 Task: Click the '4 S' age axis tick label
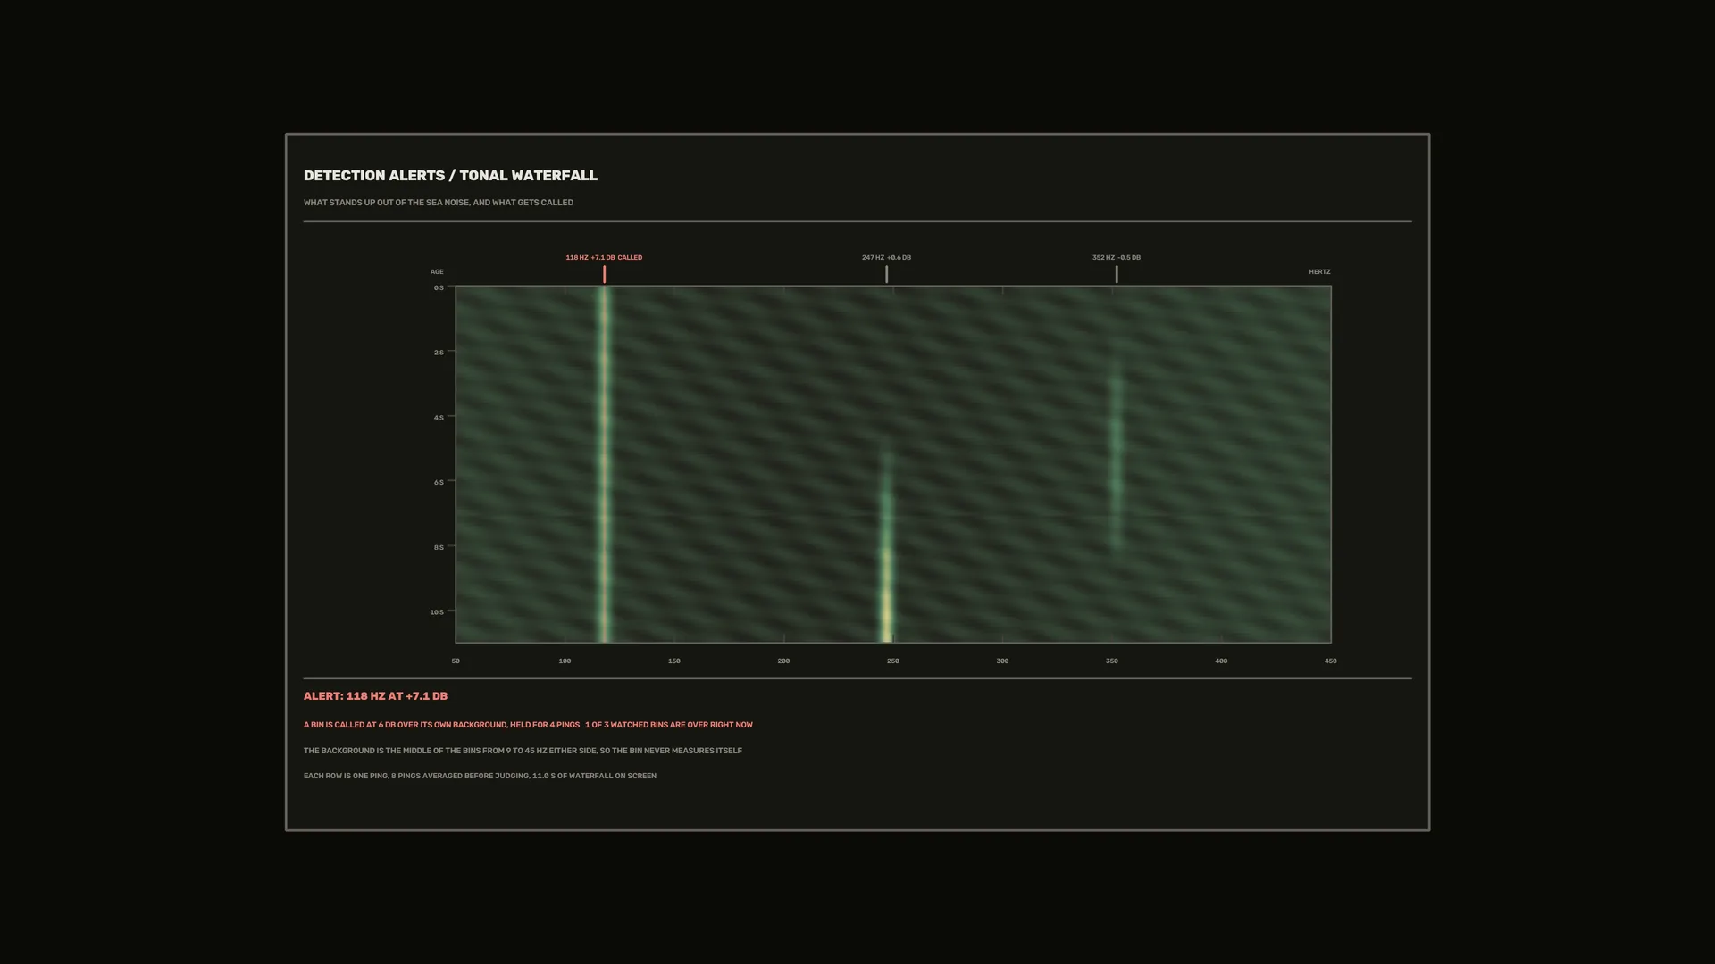pos(439,418)
